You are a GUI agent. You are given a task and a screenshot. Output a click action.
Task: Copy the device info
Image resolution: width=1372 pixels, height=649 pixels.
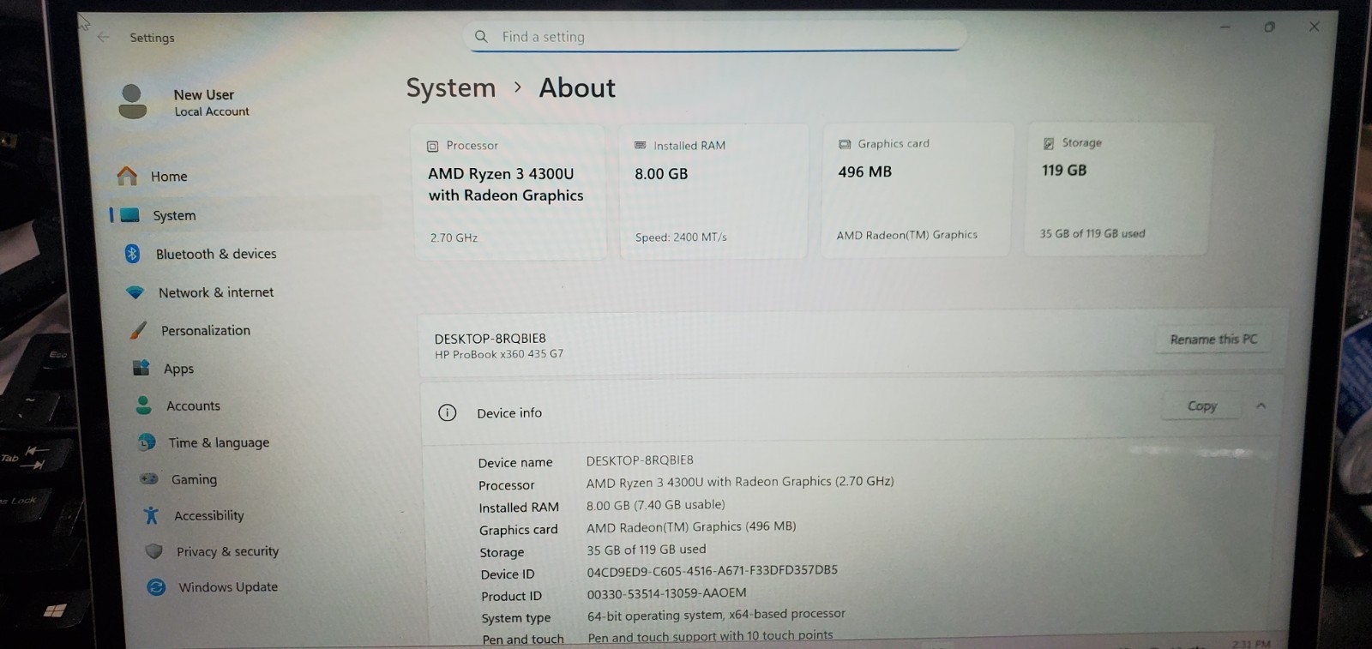(1201, 406)
